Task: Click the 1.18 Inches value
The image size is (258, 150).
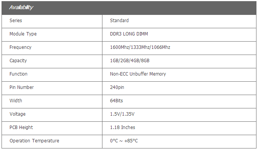Action: [x=122, y=127]
